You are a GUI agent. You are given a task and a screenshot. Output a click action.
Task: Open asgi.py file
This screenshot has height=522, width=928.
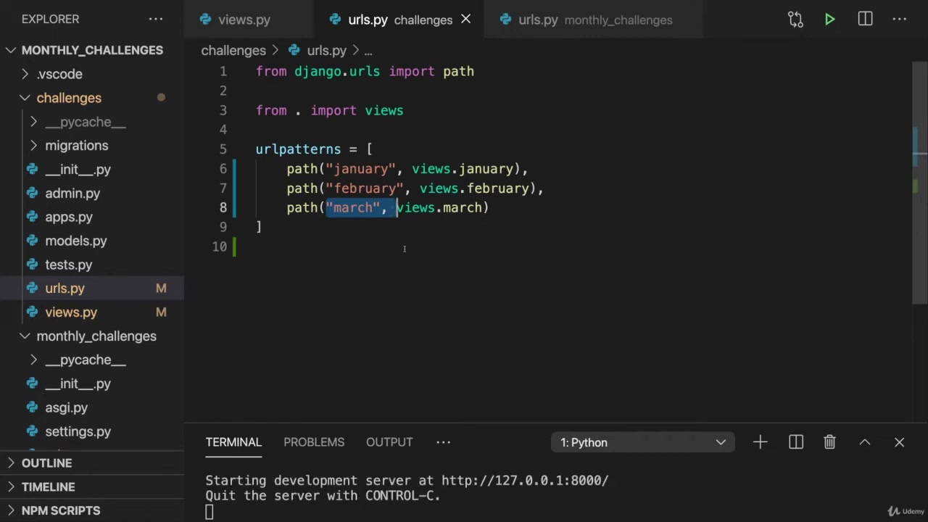(92, 408)
